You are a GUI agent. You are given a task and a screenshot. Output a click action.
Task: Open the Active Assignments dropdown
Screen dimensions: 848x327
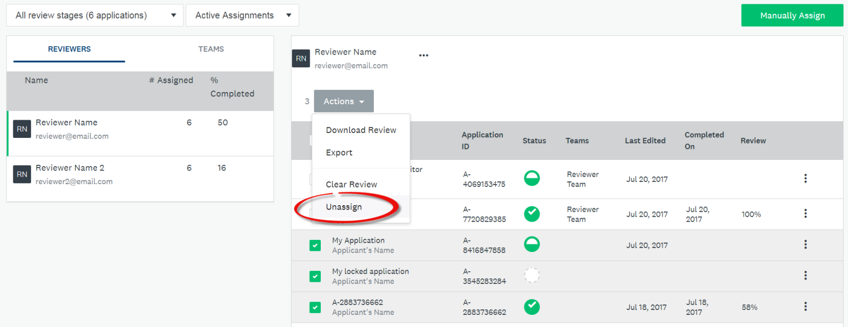[x=242, y=15]
